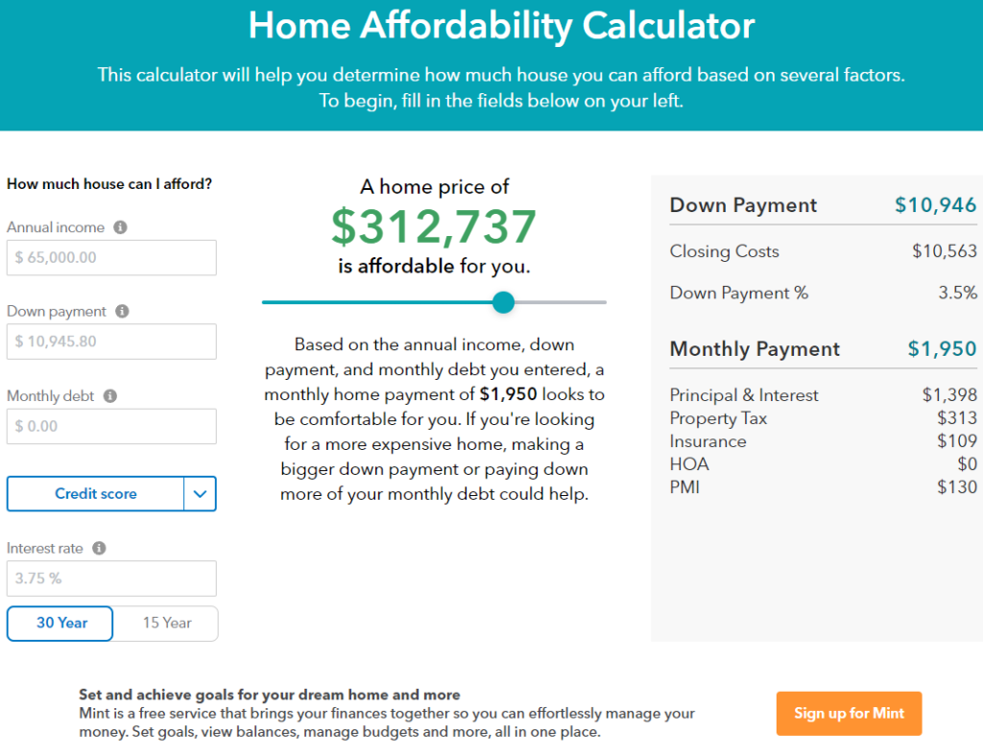The width and height of the screenshot is (983, 756).
Task: Click the PMI $130 line item
Action: click(823, 487)
